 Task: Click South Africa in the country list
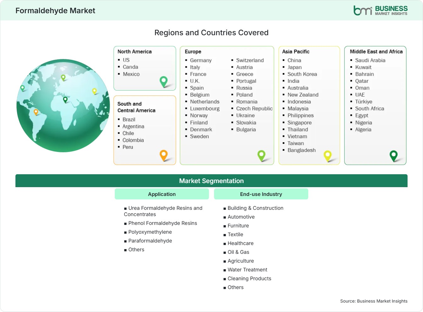[370, 109]
